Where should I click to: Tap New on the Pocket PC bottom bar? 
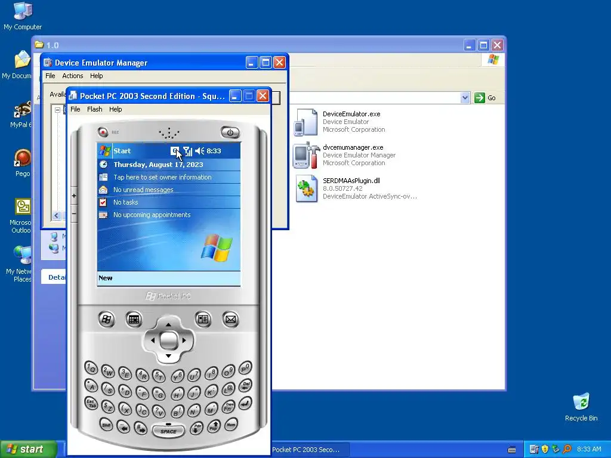point(105,278)
